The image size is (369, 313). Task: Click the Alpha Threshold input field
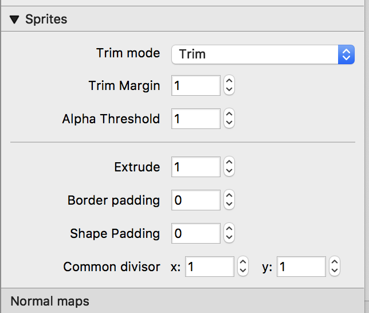tap(195, 119)
